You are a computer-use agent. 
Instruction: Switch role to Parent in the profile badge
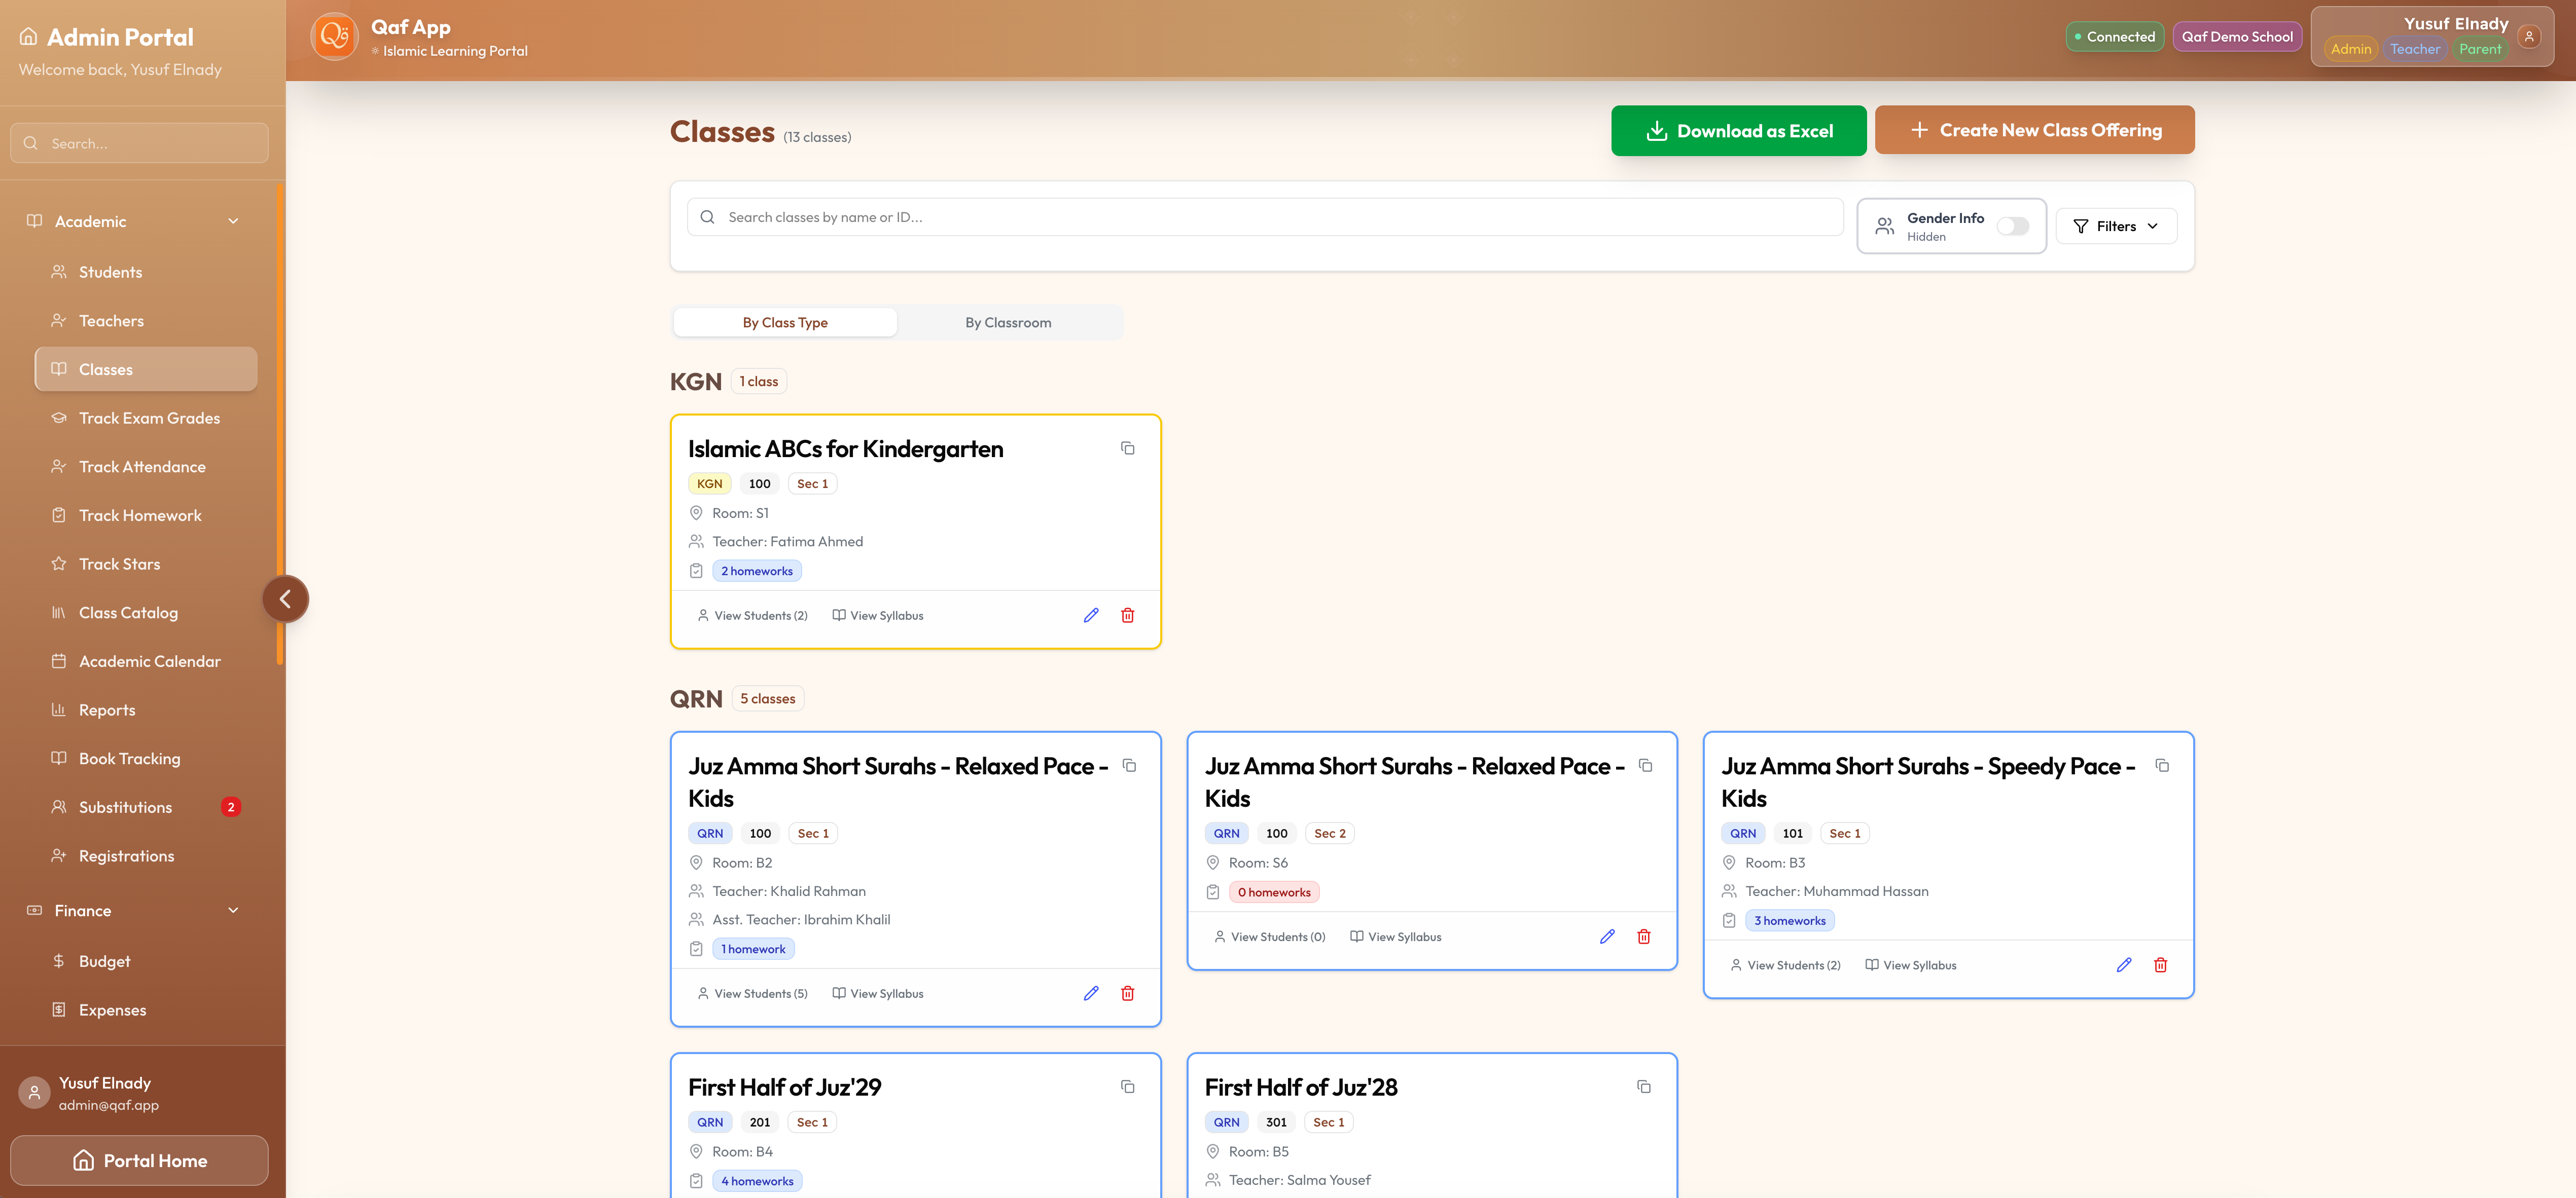click(x=2481, y=48)
